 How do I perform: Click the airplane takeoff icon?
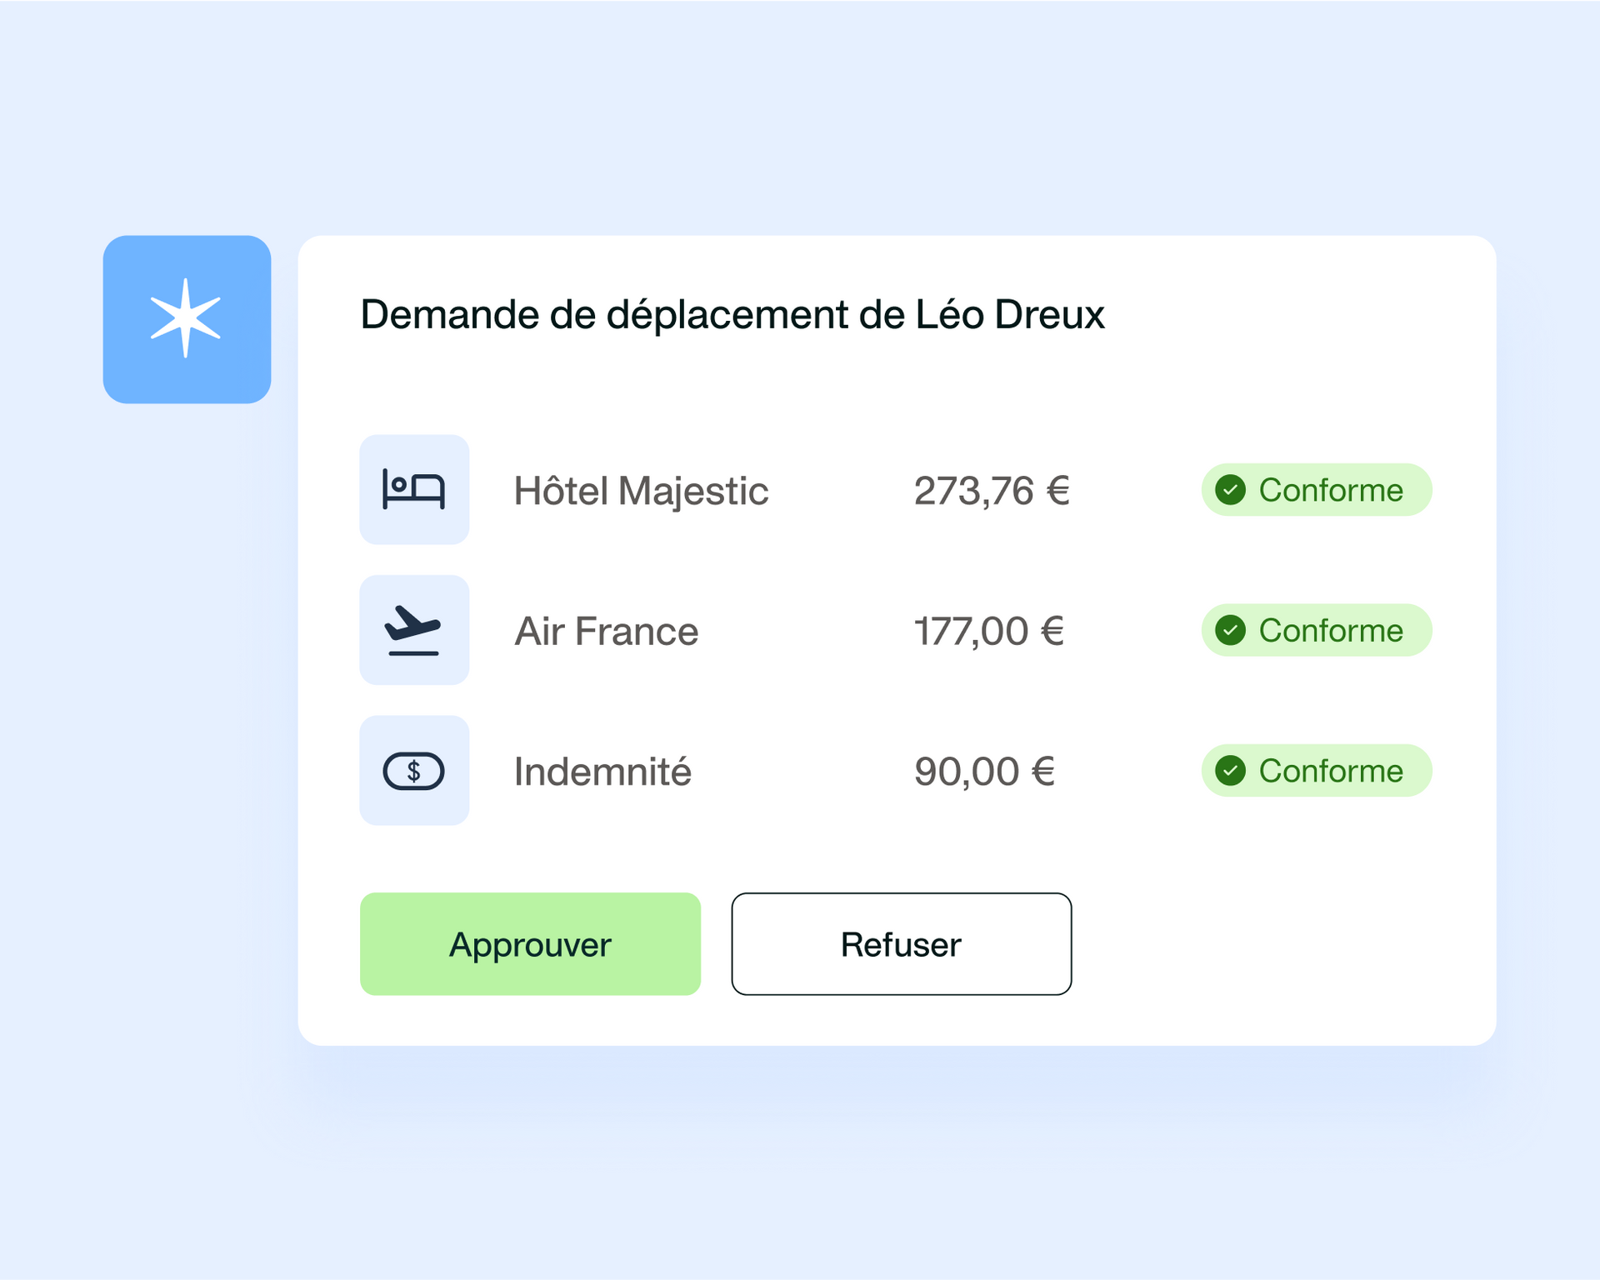point(413,630)
